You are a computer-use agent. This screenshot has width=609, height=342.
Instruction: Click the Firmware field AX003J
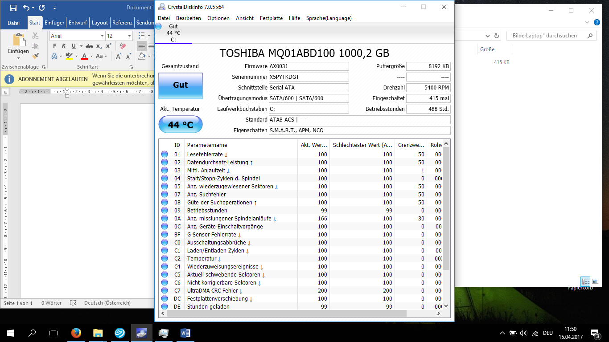coord(309,66)
